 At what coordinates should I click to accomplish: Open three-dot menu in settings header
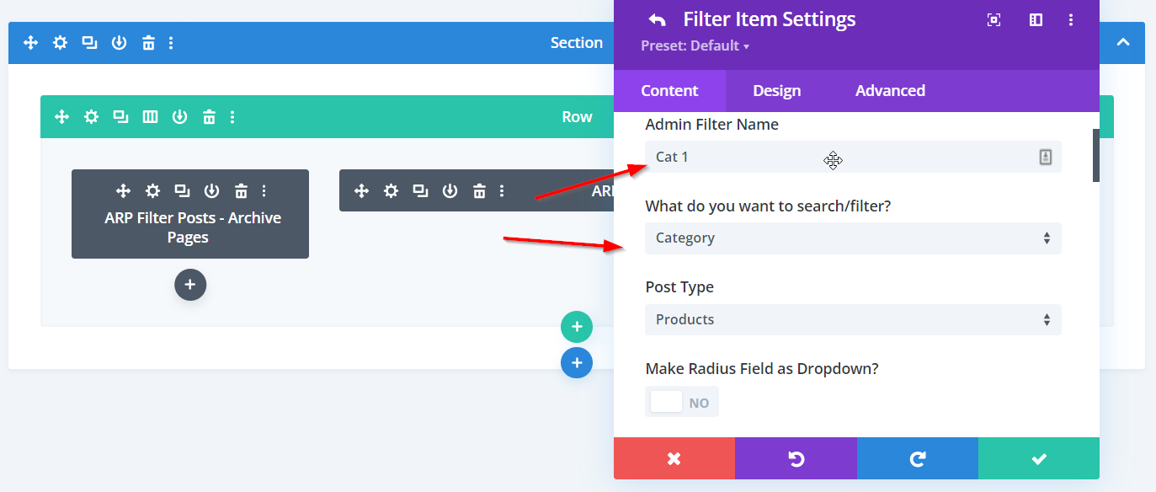pyautogui.click(x=1071, y=20)
